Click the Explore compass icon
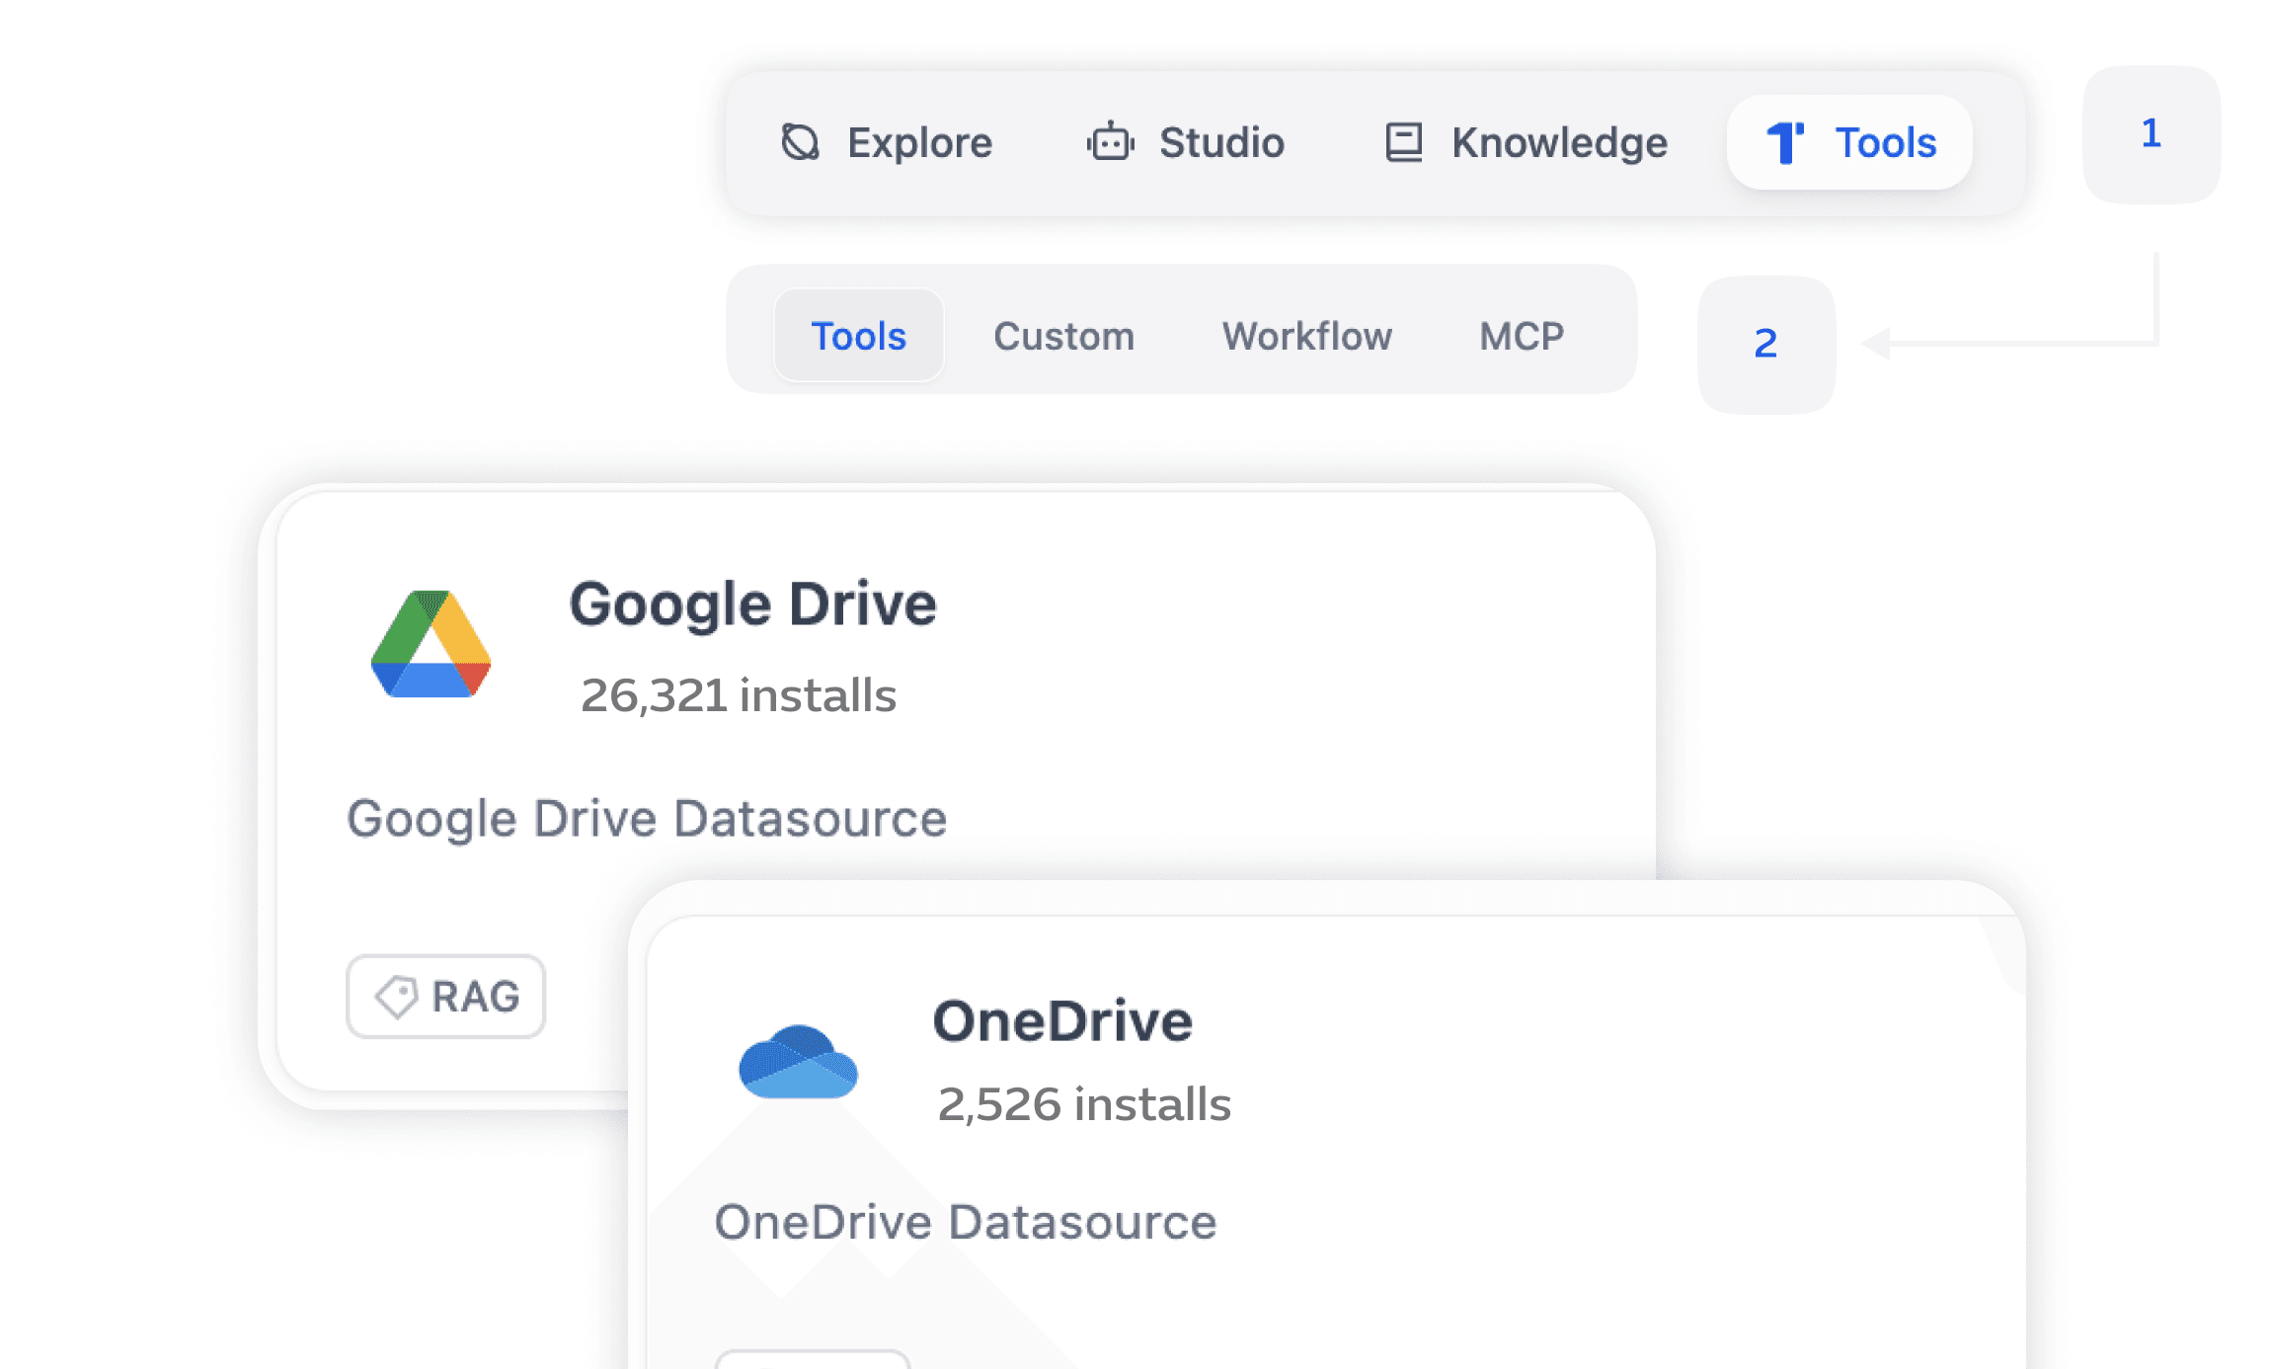 pyautogui.click(x=801, y=142)
